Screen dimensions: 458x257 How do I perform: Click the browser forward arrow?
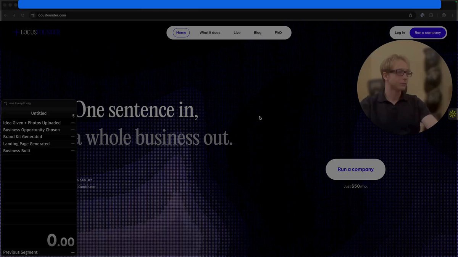click(14, 15)
